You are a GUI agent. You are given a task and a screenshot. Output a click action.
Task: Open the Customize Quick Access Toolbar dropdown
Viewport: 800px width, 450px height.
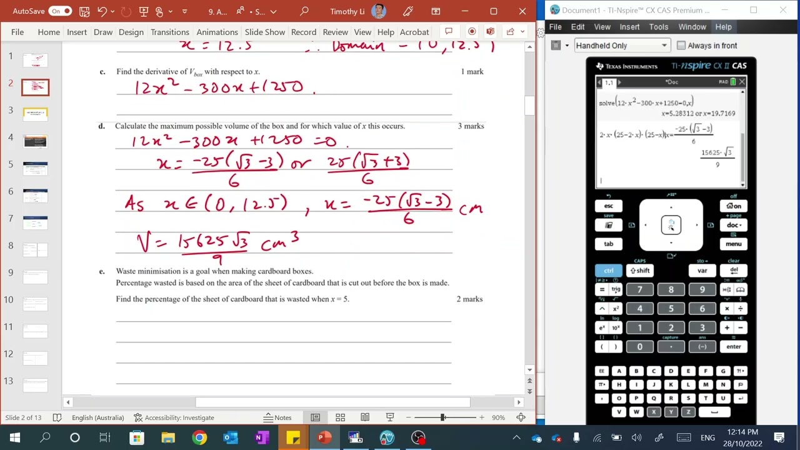[184, 11]
